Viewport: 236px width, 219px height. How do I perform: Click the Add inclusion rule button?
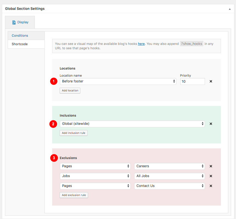coord(74,133)
